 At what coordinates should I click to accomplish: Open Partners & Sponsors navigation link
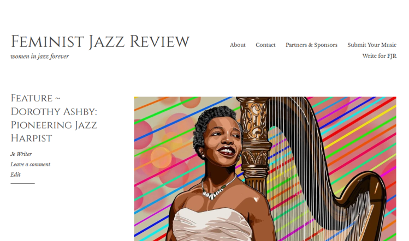click(x=311, y=45)
